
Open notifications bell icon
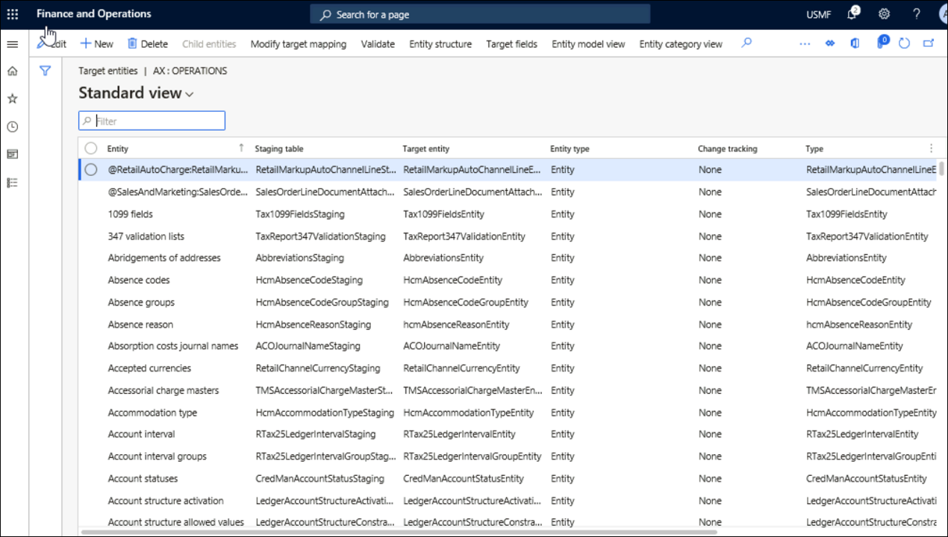tap(852, 14)
